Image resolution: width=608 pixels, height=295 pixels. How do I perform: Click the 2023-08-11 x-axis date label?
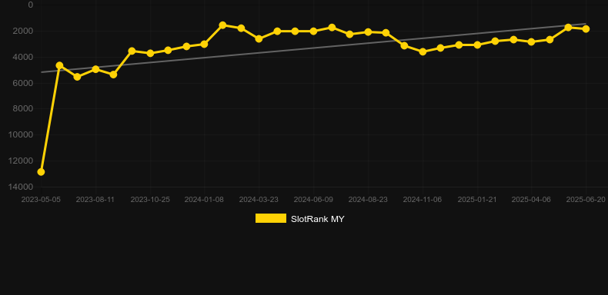tap(95, 200)
